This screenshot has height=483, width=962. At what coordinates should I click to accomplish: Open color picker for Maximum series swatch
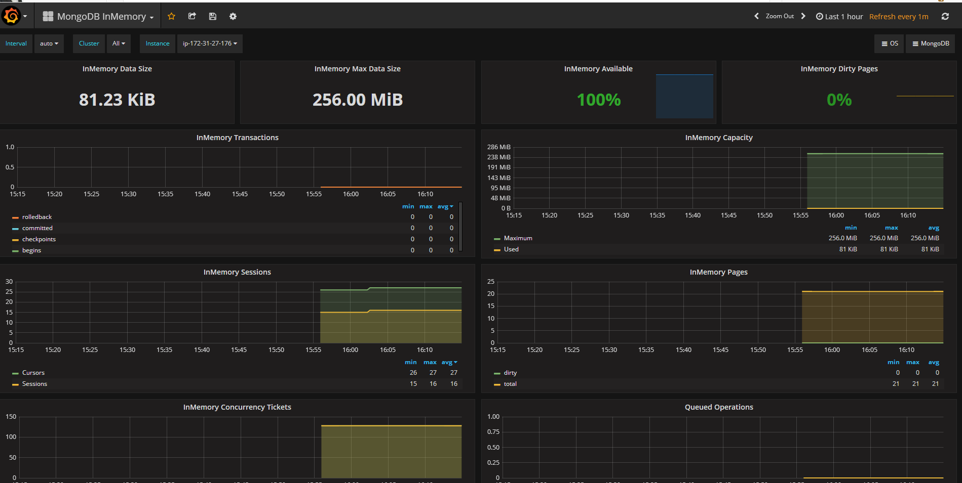pos(497,239)
